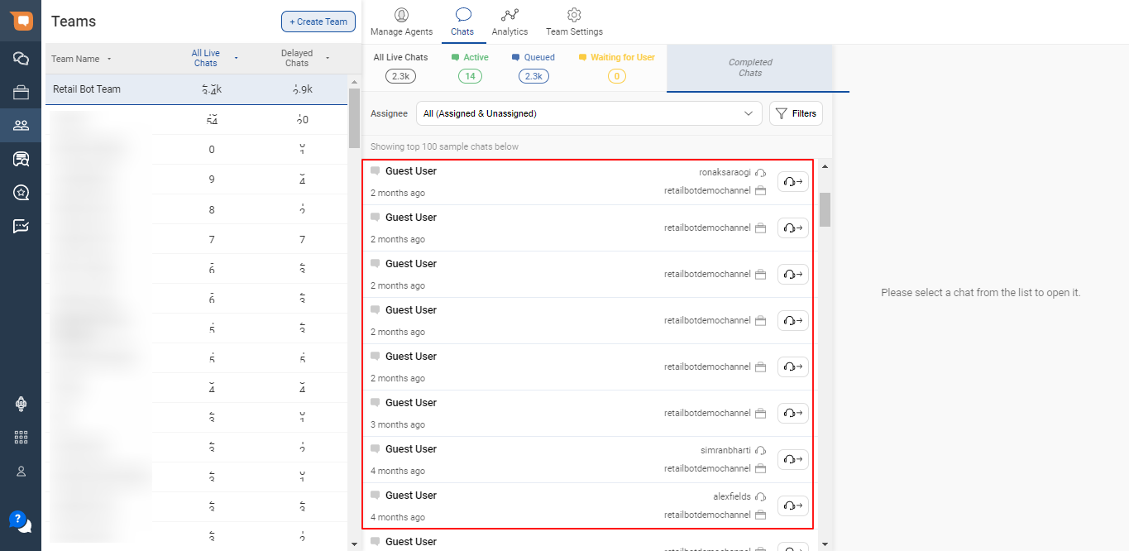Click transfer icon on simranbharti's chat
The height and width of the screenshot is (551, 1129).
click(x=793, y=460)
